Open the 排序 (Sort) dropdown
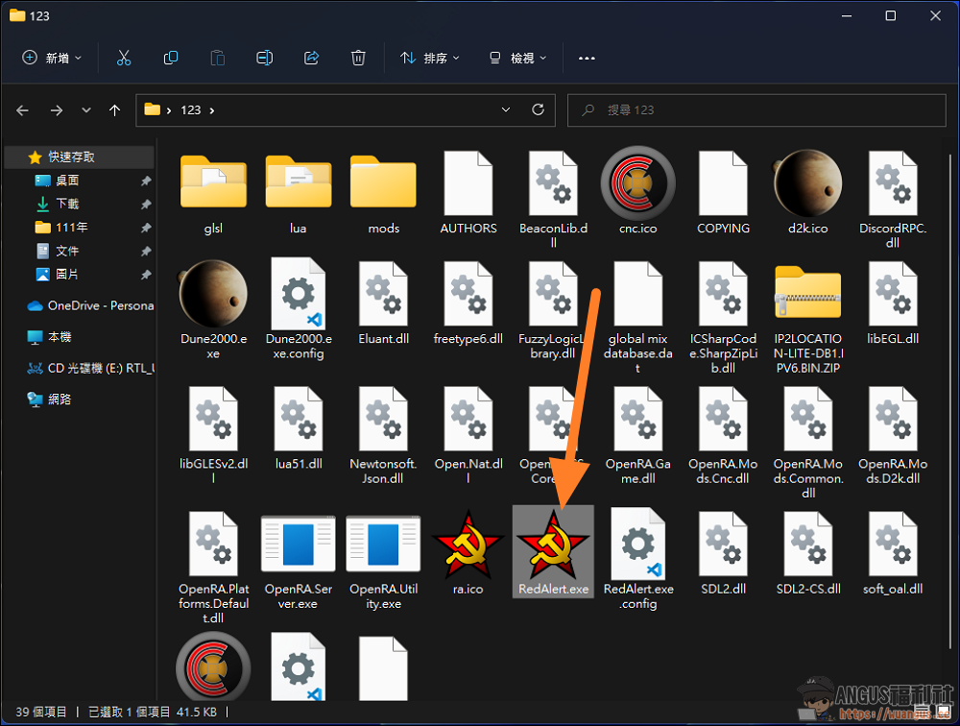Image resolution: width=960 pixels, height=726 pixels. tap(430, 59)
